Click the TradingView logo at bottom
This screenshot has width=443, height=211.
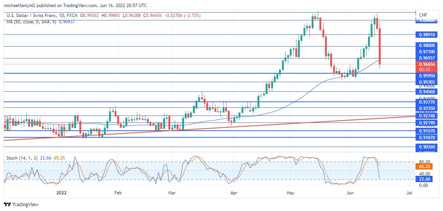point(21,204)
